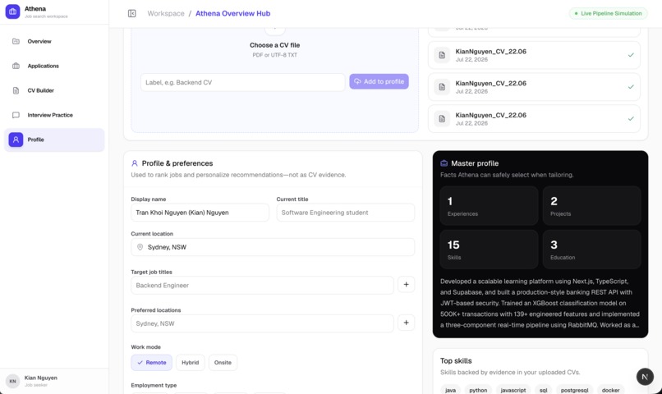Click the docker skill tag
Image resolution: width=662 pixels, height=394 pixels.
pos(611,390)
